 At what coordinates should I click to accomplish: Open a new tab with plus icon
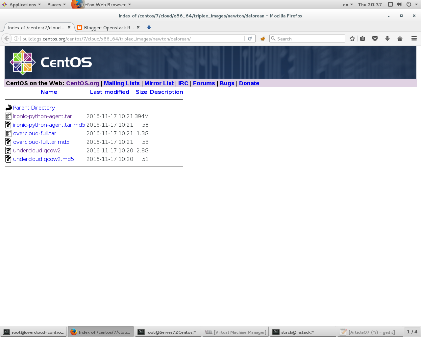(149, 27)
